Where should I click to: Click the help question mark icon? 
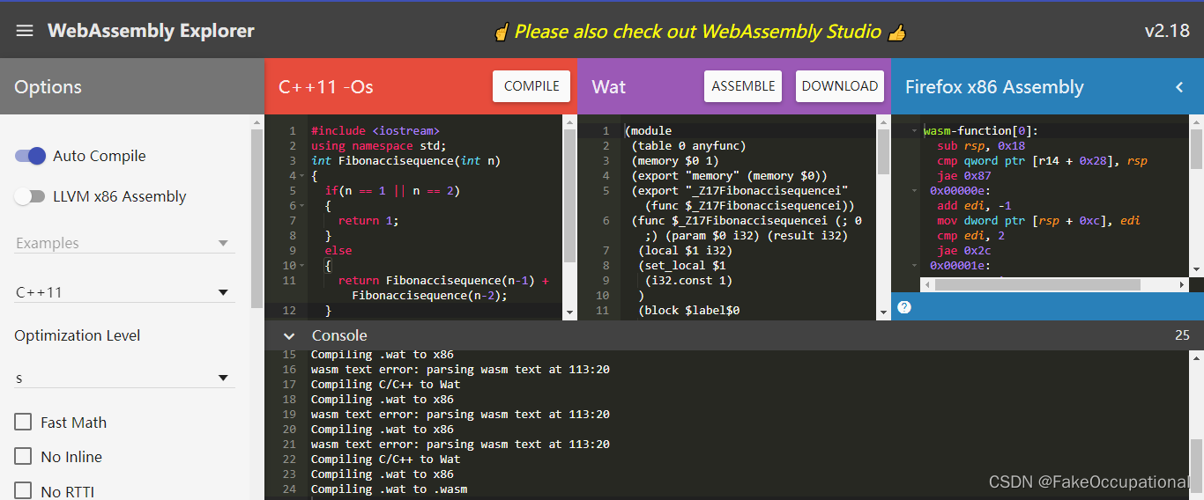[x=903, y=307]
